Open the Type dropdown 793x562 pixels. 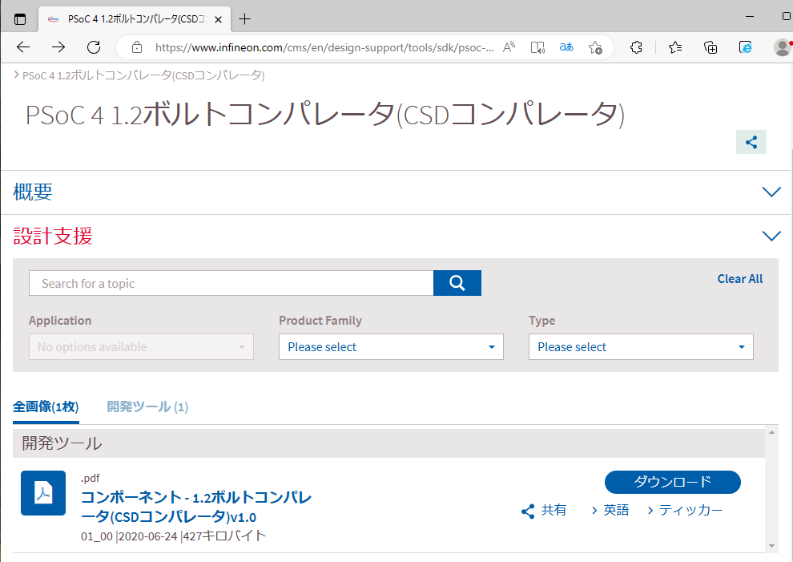[641, 347]
